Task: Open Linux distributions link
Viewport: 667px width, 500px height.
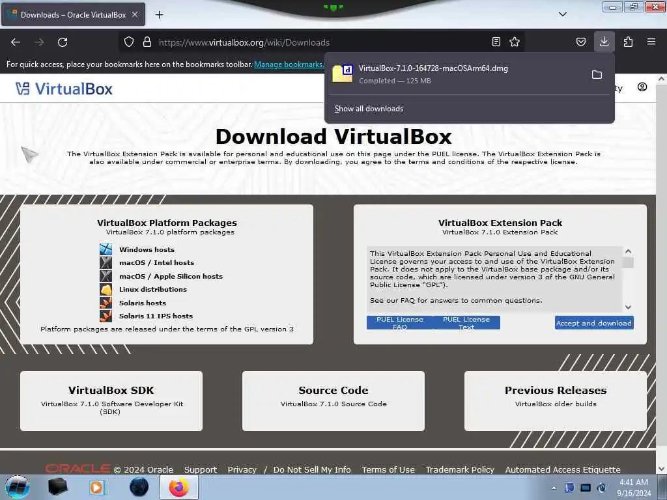Action: pos(152,290)
